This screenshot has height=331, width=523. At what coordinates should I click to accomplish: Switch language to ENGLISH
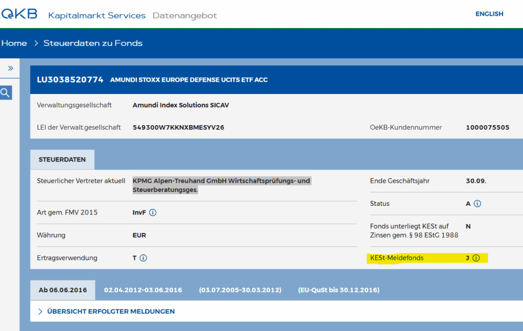489,14
